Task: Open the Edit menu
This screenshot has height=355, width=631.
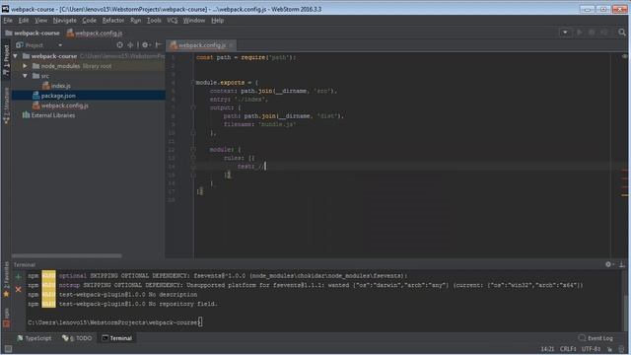Action: 24,20
